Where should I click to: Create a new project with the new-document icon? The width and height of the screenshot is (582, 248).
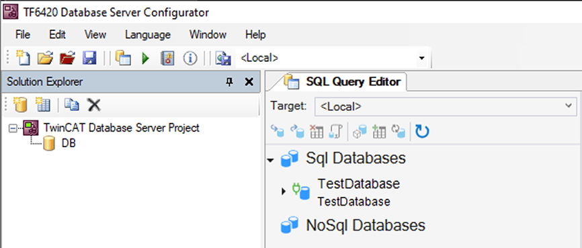click(23, 58)
